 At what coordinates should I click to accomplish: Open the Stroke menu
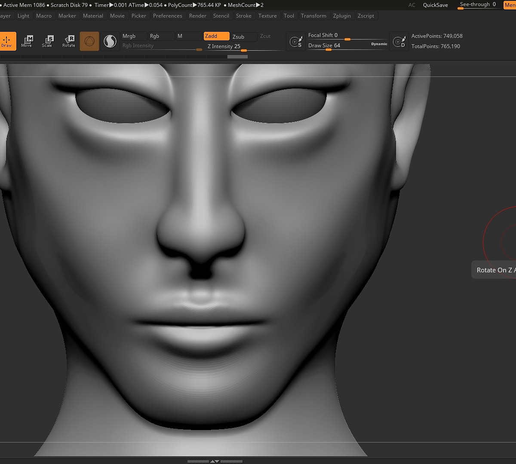(x=244, y=16)
